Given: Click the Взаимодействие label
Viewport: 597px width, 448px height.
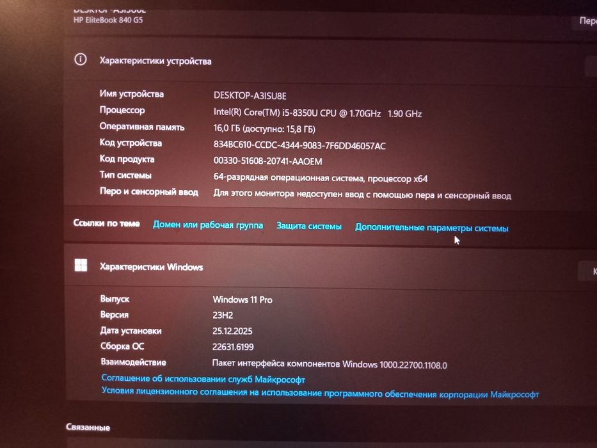Looking at the screenshot, I should point(133,362).
